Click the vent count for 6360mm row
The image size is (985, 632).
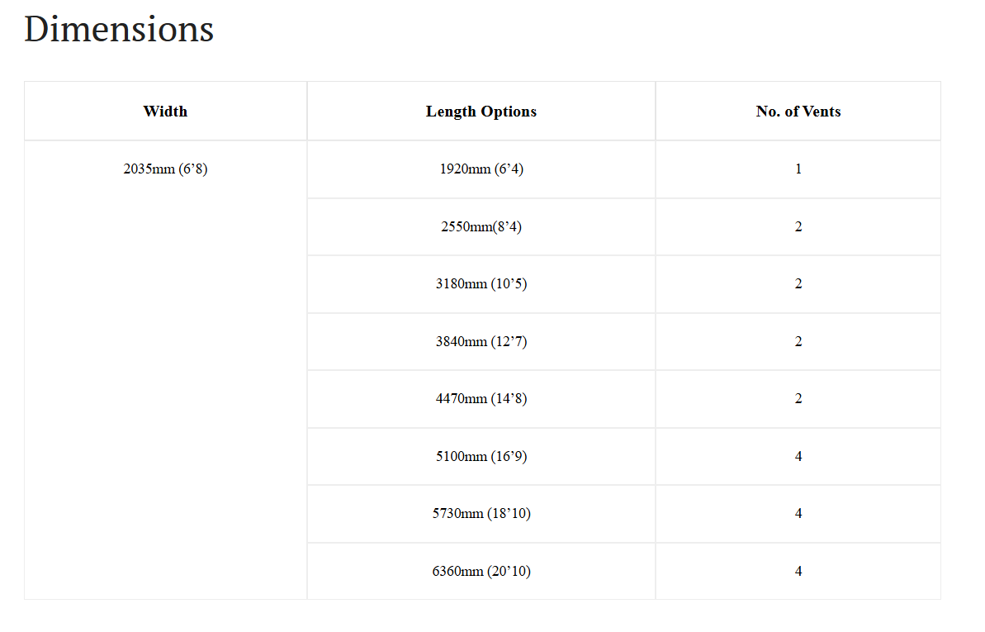[798, 571]
